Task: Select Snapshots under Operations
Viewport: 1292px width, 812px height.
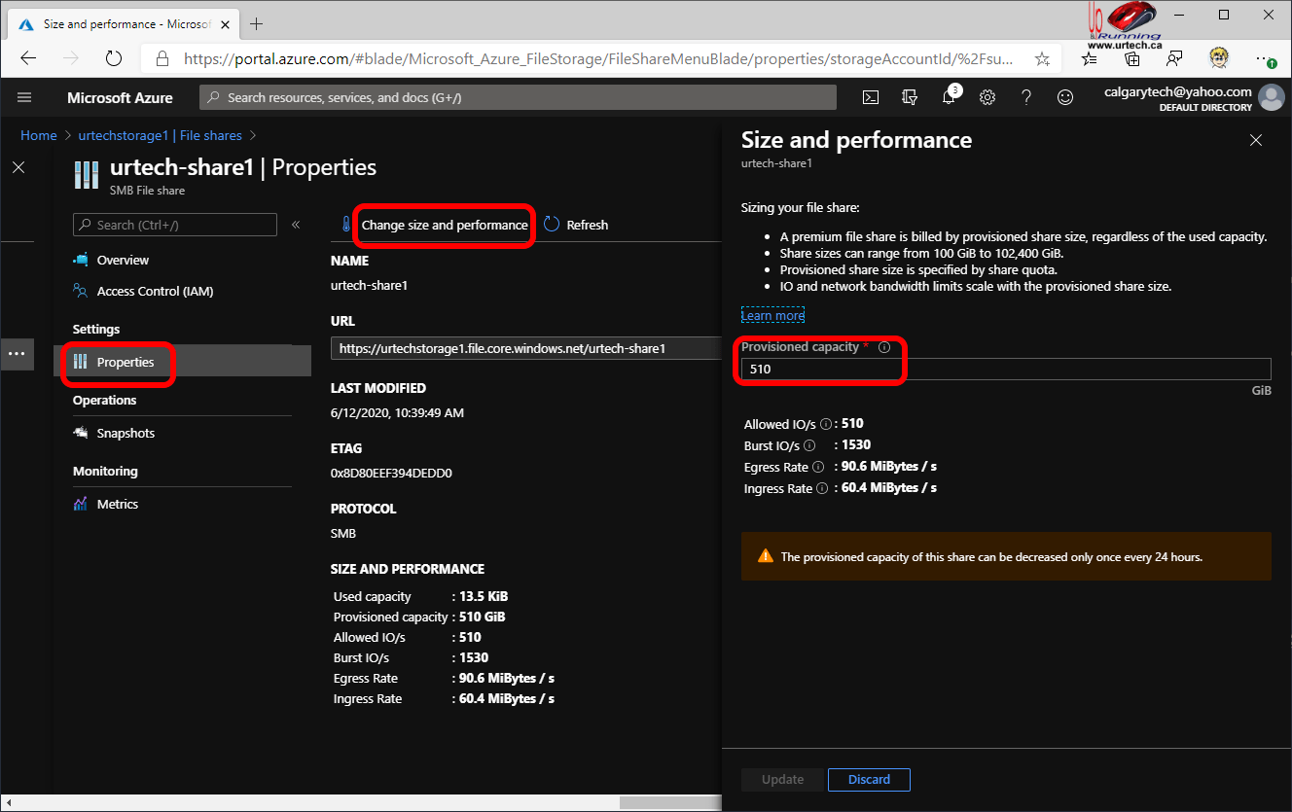Action: pyautogui.click(x=124, y=433)
